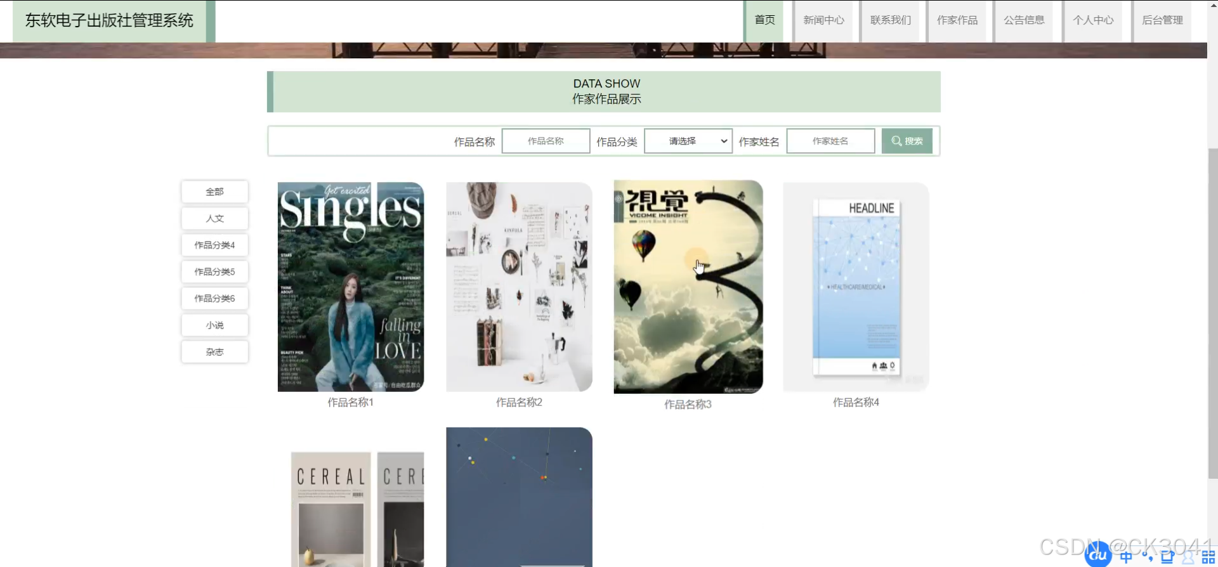Click the 作家姓名 label text
Screen dimensions: 1218x567
point(759,141)
